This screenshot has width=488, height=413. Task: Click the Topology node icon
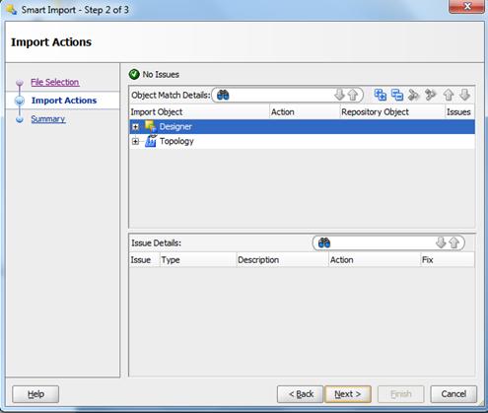pyautogui.click(x=151, y=141)
